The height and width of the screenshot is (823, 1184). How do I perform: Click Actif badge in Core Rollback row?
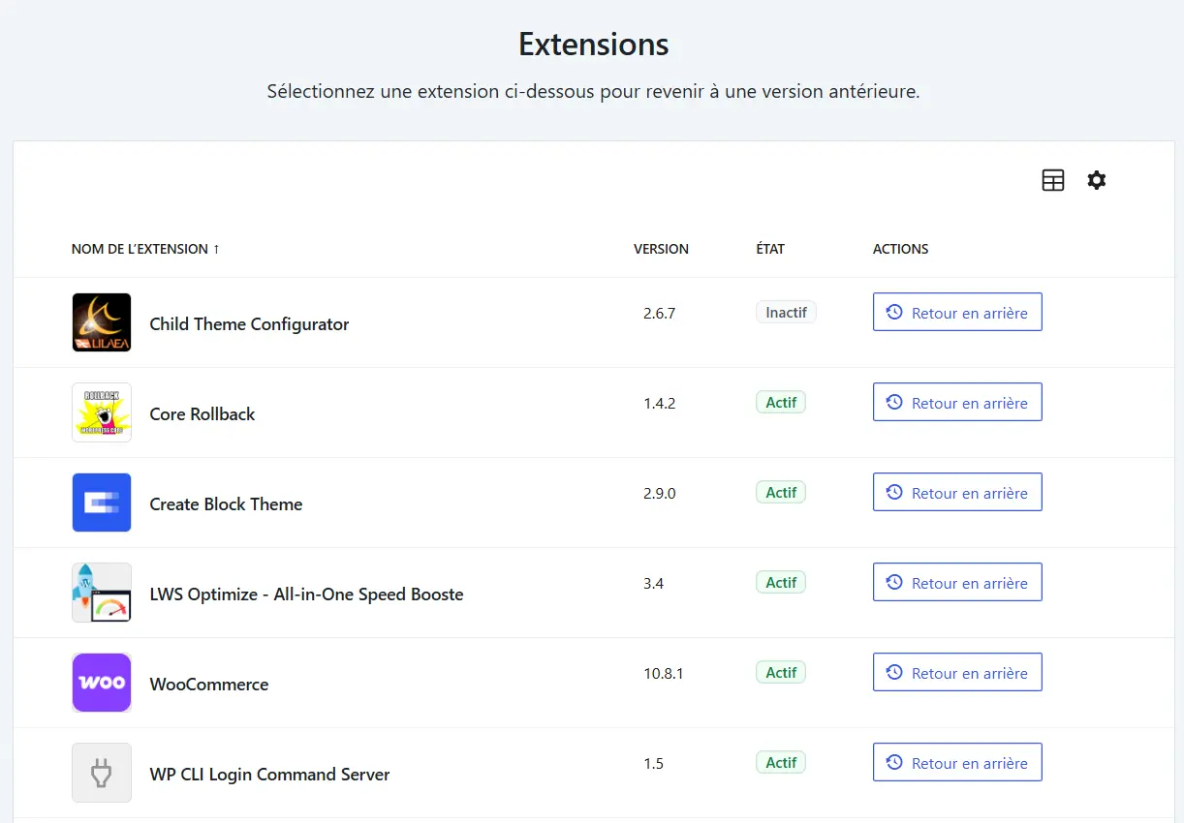click(x=781, y=402)
